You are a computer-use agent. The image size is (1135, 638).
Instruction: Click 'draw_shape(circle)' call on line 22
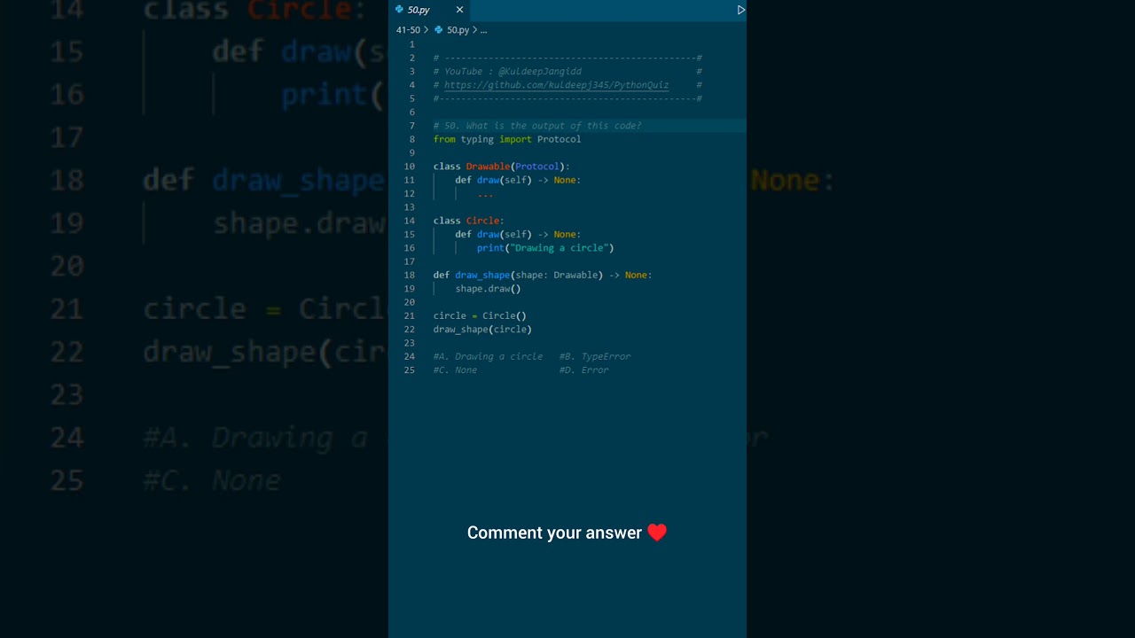[482, 330]
